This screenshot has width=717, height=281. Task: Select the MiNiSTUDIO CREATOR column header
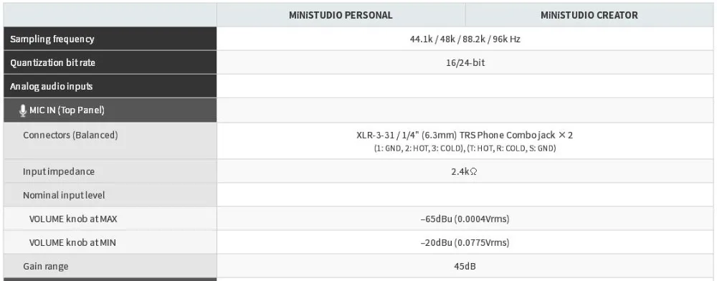click(x=589, y=15)
